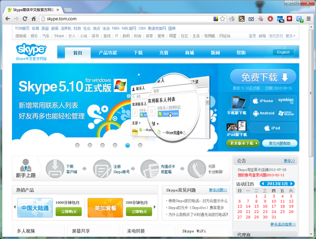The image size is (316, 239).
Task: Go to next month in calendar
Action: [292, 184]
